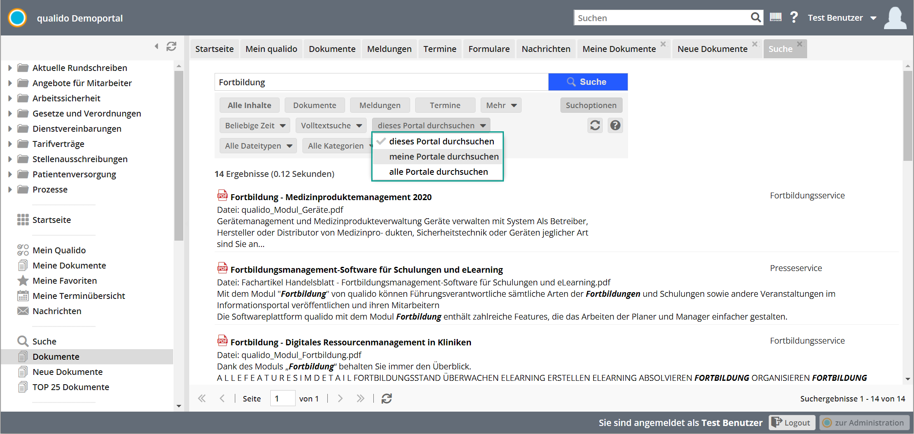This screenshot has height=434, width=914.
Task: Click the header Suchen input field
Action: click(661, 18)
